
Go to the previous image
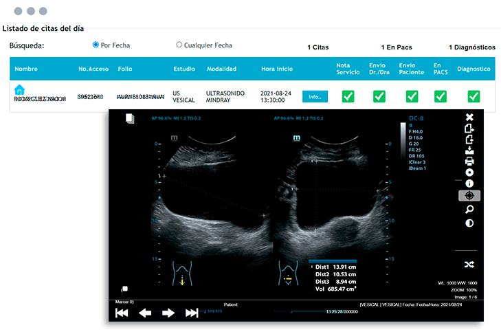[x=145, y=313]
